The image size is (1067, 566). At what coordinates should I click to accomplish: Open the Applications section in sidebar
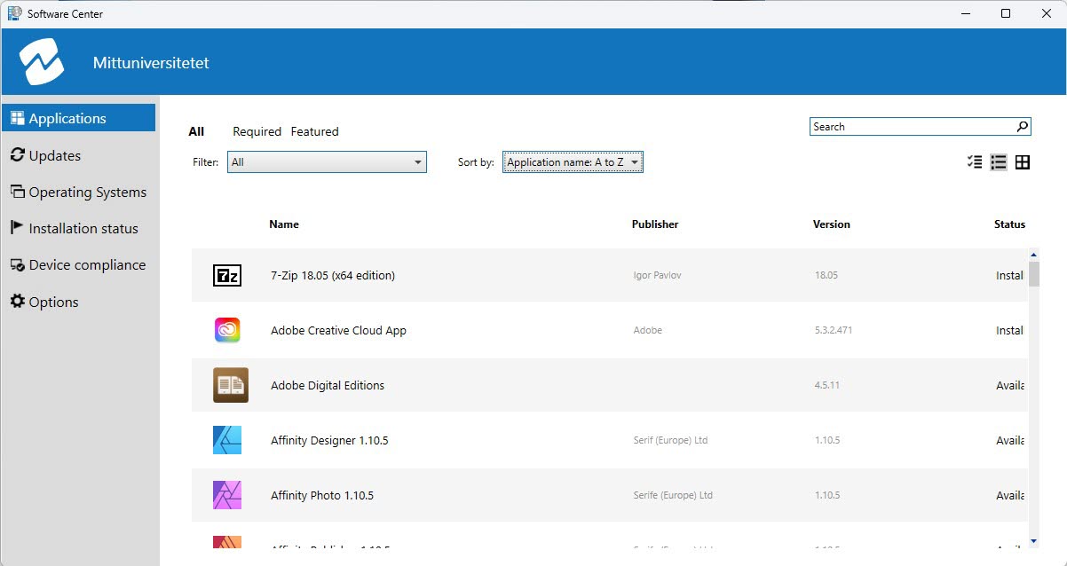pos(78,118)
